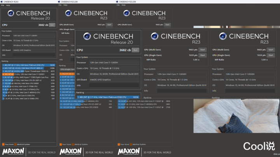The image size is (280, 157).
Task: Click Run button in left Cinebench R20 window
Action: click(52, 25)
